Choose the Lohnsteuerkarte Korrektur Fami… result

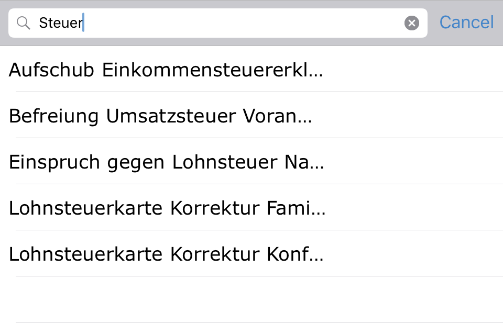(x=167, y=208)
